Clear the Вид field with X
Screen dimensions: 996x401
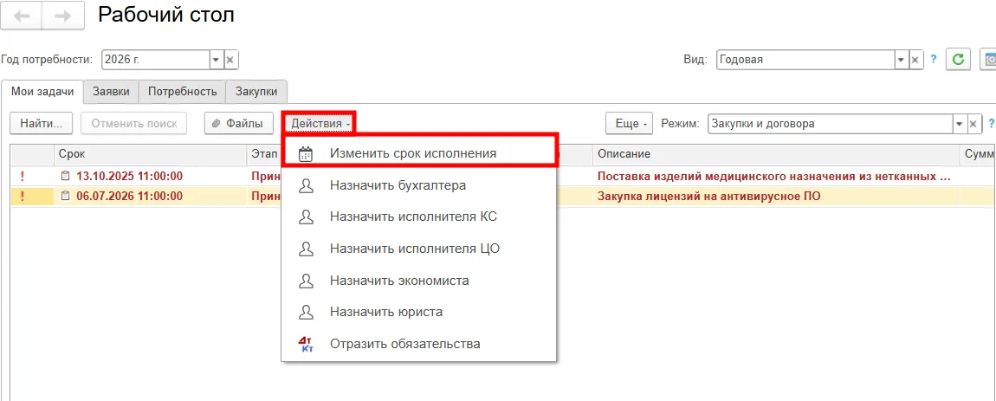(915, 60)
